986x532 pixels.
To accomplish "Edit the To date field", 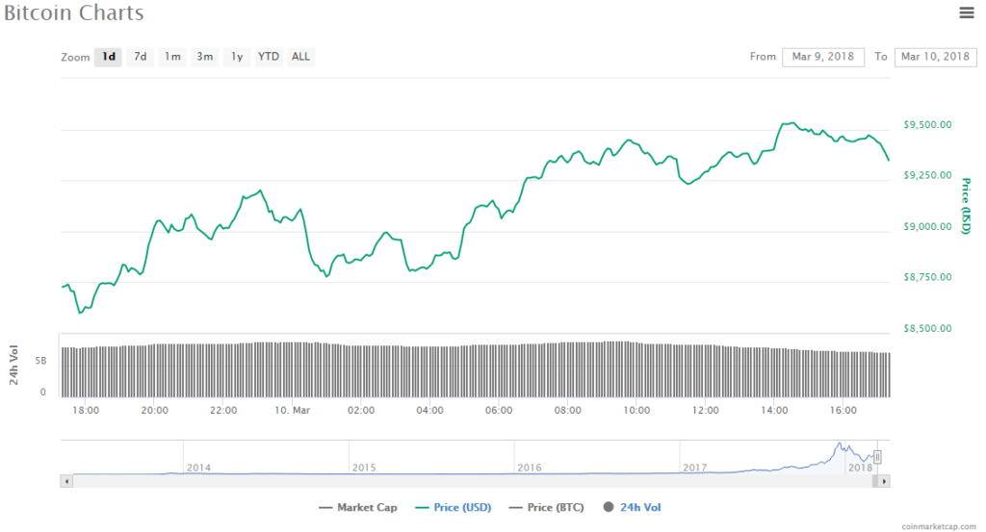I will point(935,57).
